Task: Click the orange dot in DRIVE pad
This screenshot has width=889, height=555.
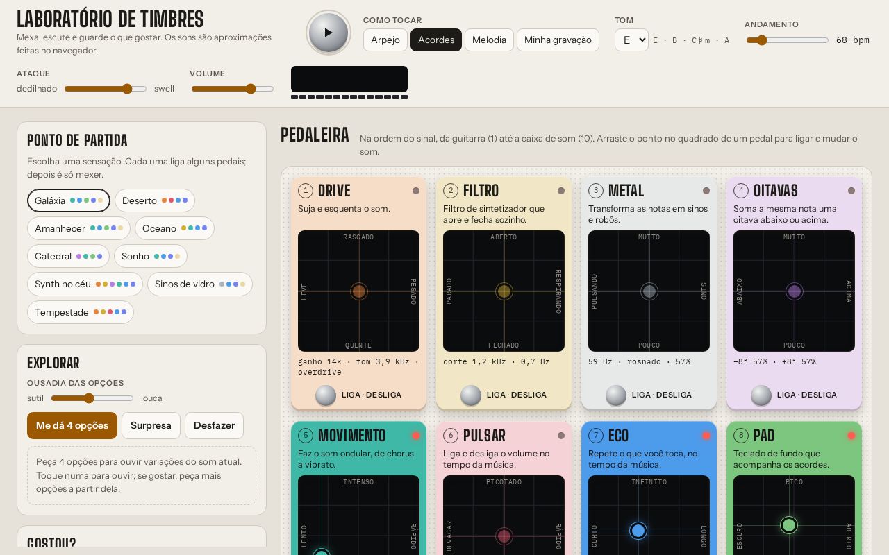Action: (359, 291)
